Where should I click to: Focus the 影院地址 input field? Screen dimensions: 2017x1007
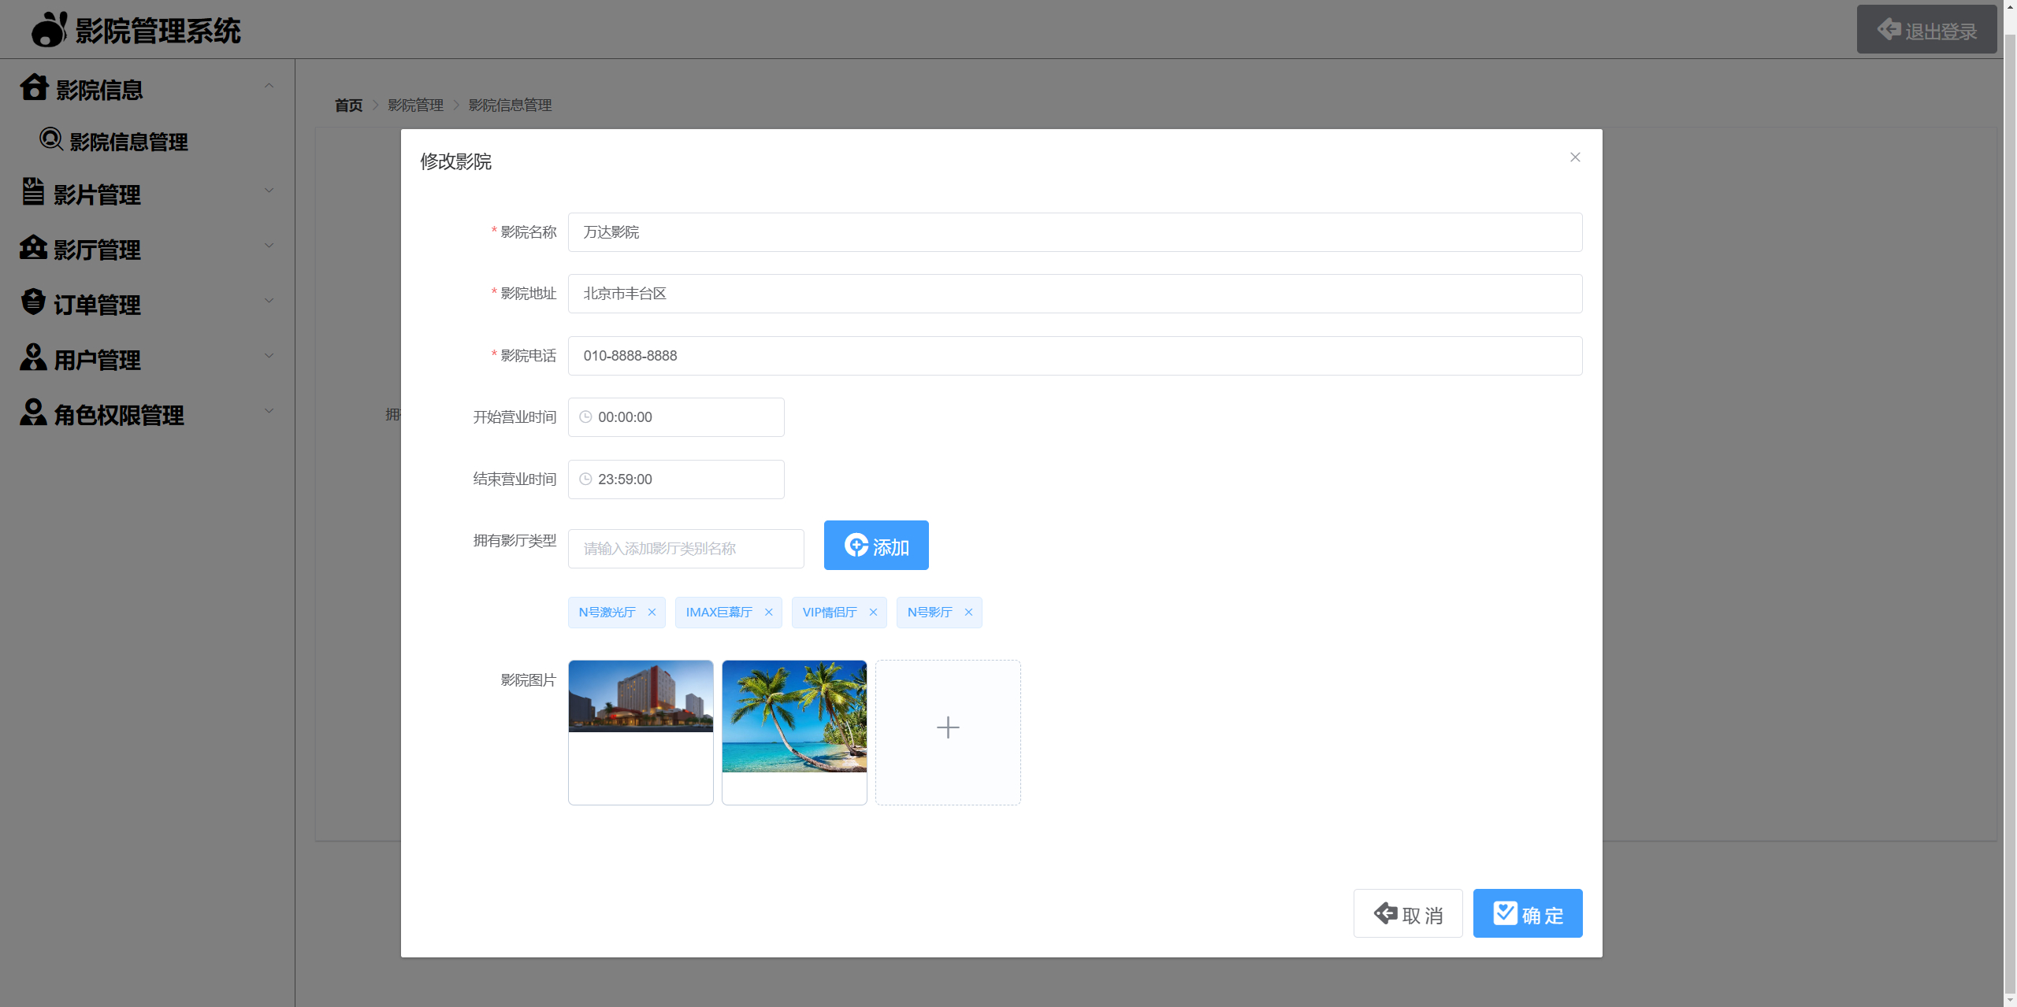point(1075,294)
